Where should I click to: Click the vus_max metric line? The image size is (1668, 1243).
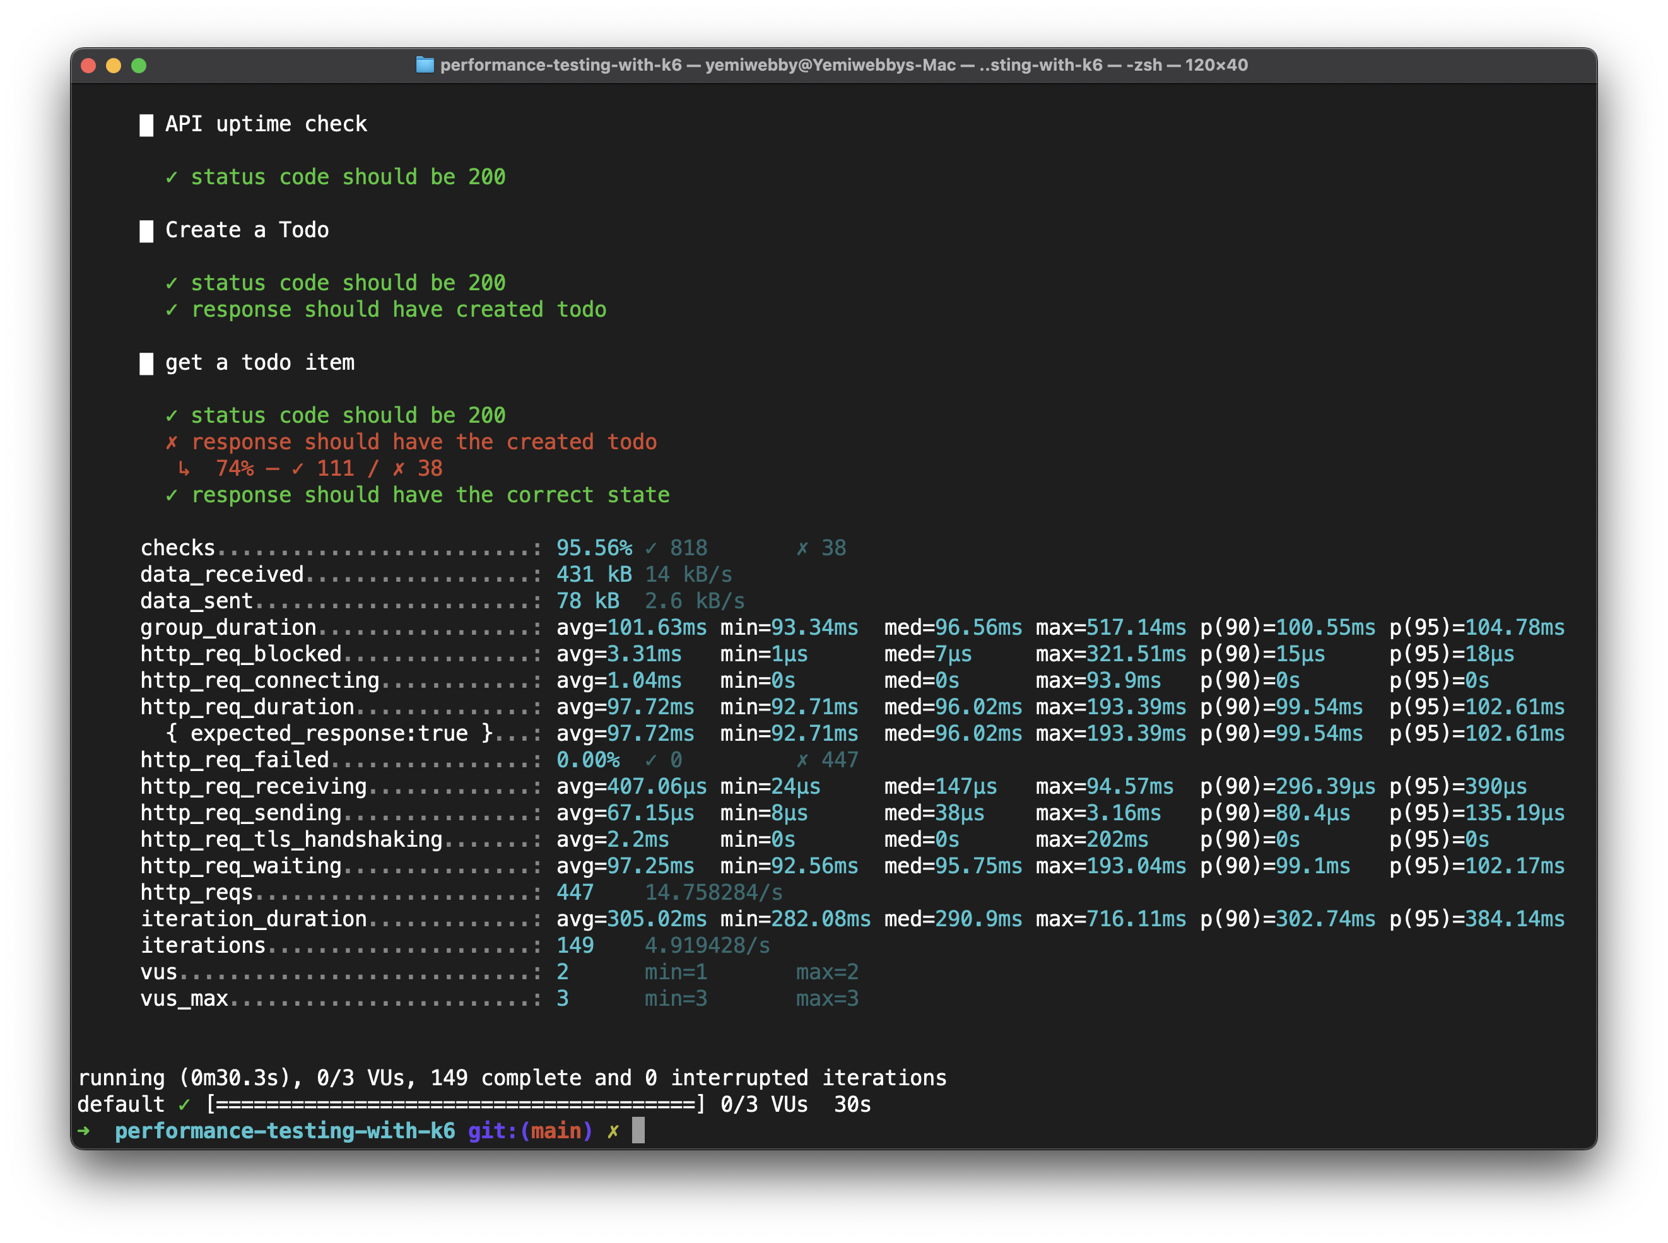click(184, 998)
